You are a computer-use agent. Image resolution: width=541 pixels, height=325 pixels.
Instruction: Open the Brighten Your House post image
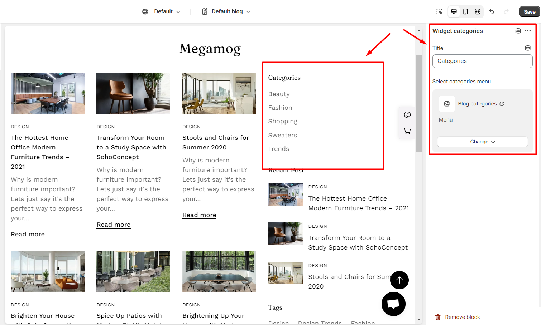48,271
